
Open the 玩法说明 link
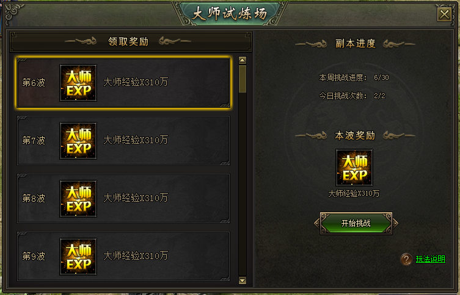click(430, 259)
